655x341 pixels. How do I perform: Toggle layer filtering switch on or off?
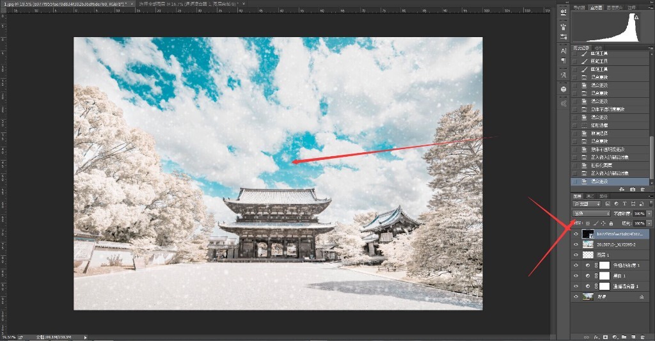pos(651,204)
